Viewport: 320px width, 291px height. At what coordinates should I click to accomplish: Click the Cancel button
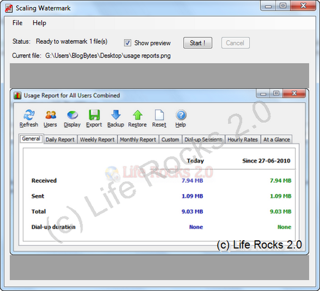[x=235, y=43]
